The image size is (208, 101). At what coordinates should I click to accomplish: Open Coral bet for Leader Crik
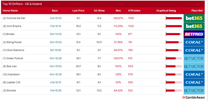click(x=194, y=82)
